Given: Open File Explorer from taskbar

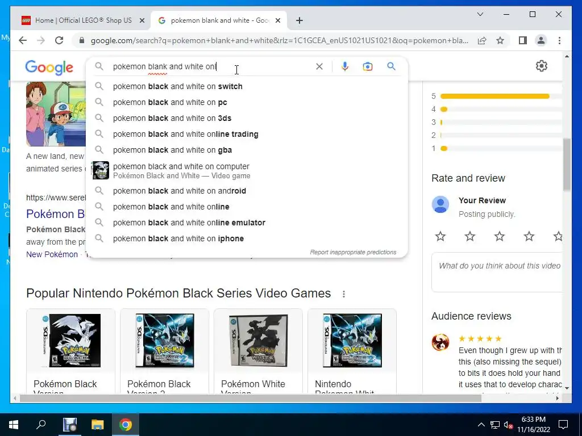Looking at the screenshot, I should pos(98,425).
